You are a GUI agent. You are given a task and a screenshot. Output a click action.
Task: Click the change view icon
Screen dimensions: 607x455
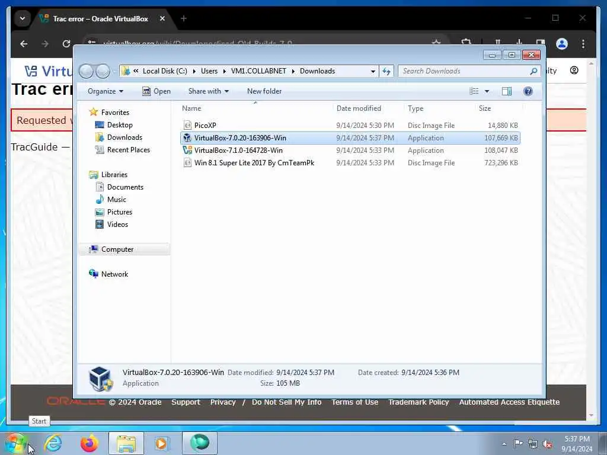[474, 91]
